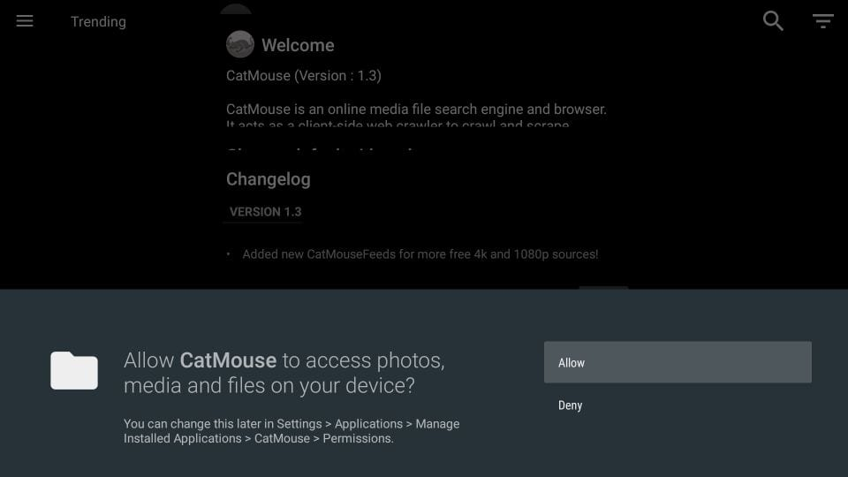Click the bullet before the CatMouseFeeds entry
This screenshot has width=848, height=477.
[x=228, y=254]
